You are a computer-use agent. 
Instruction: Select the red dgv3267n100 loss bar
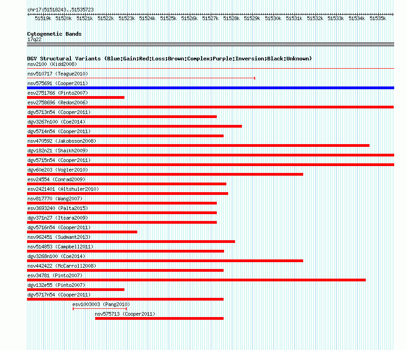coord(134,126)
